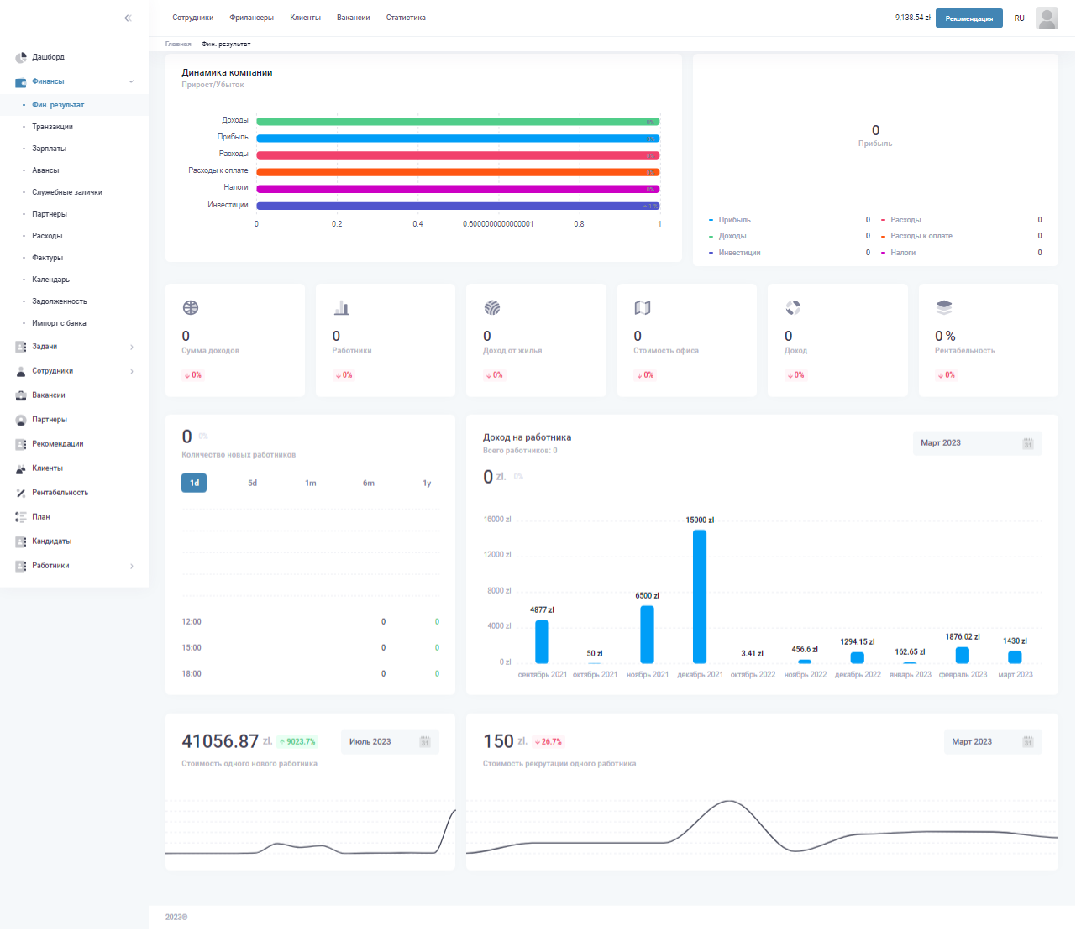Open Зарплаты under Finances
1076x931 pixels.
coord(50,149)
